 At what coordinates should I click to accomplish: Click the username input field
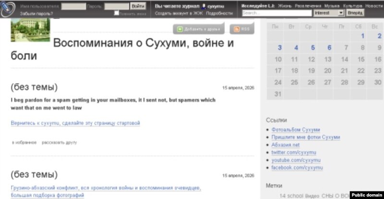click(74, 6)
